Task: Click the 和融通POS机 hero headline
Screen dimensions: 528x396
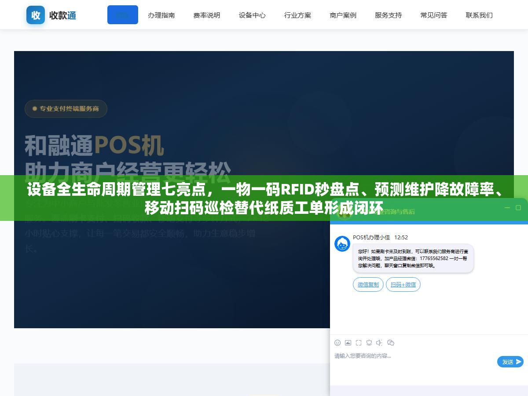Action: click(94, 146)
